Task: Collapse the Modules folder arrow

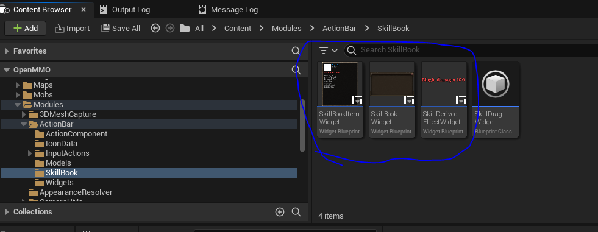Action: (x=18, y=104)
